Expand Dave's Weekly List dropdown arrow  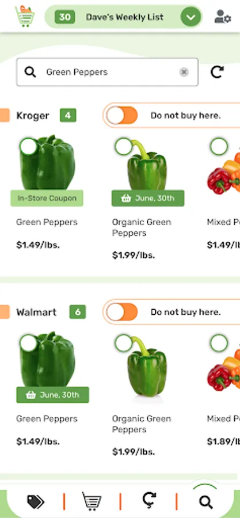[191, 17]
